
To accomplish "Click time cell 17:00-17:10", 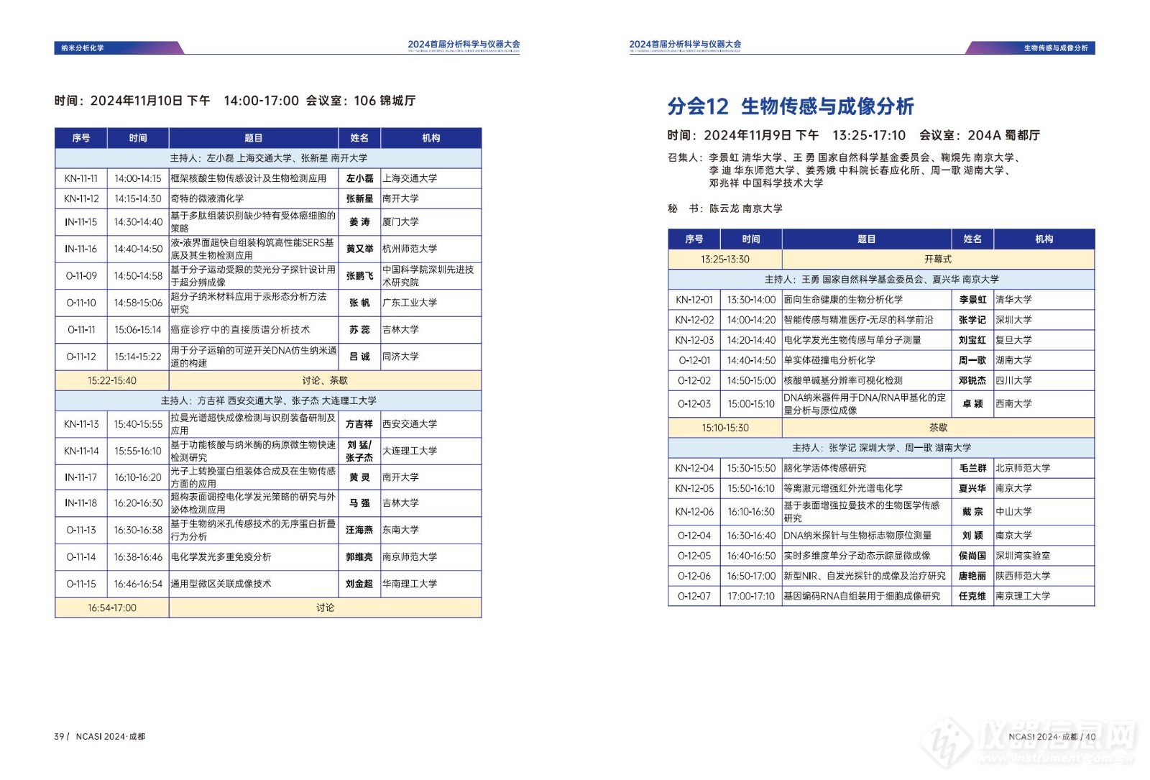I will click(x=751, y=596).
